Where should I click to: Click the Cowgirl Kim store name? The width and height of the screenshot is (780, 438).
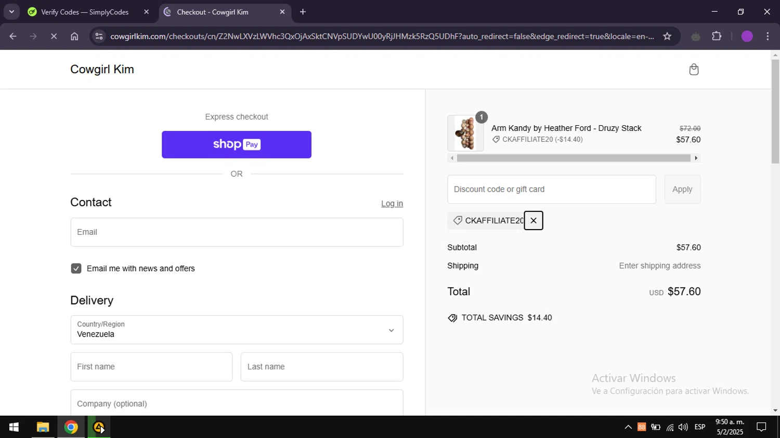coord(102,69)
